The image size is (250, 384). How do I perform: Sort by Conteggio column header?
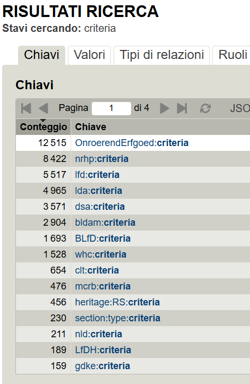coord(44,127)
